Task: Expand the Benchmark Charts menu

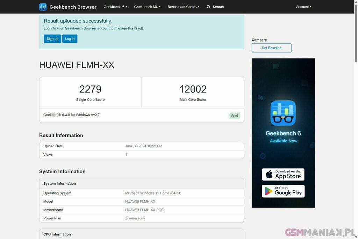Action: click(x=183, y=7)
